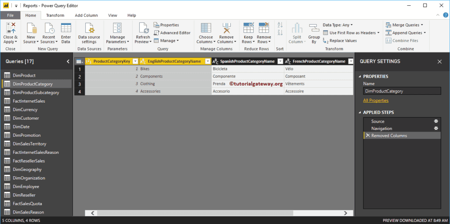Switch to the Transform tab
Screen dimensions: 450x224
coord(55,15)
